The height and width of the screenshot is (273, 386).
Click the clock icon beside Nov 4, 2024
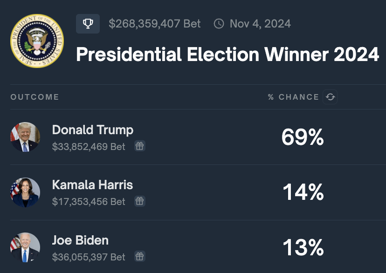coord(219,24)
